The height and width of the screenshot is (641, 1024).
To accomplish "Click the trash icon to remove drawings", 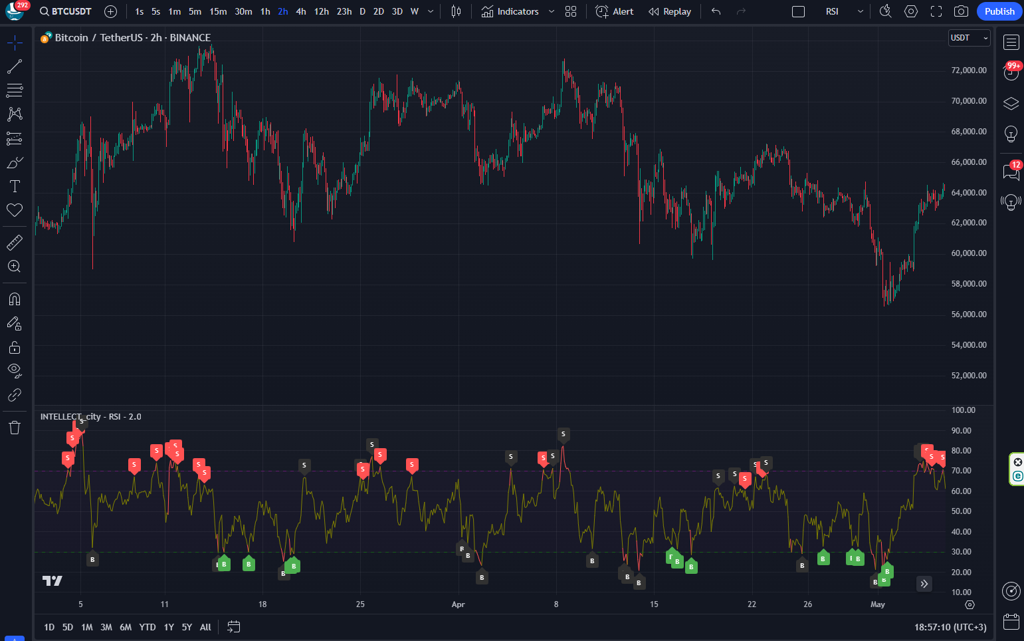I will (x=15, y=428).
